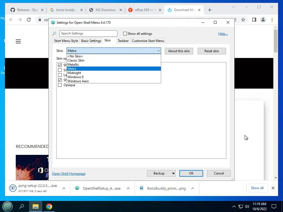Choose Classic Skin from the list
The height and width of the screenshot is (212, 283).
pos(114,60)
